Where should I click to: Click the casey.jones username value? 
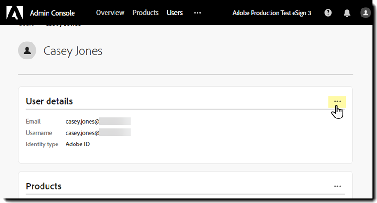98,133
